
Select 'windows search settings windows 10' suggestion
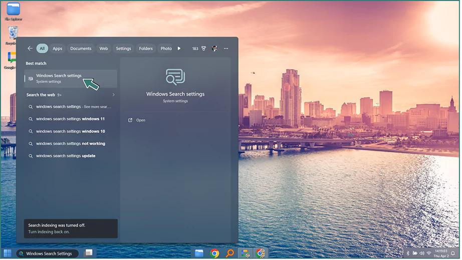(71, 132)
